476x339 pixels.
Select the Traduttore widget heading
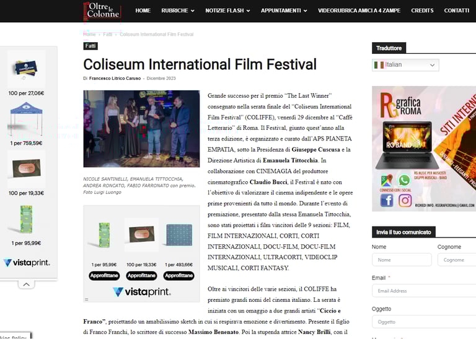(389, 48)
